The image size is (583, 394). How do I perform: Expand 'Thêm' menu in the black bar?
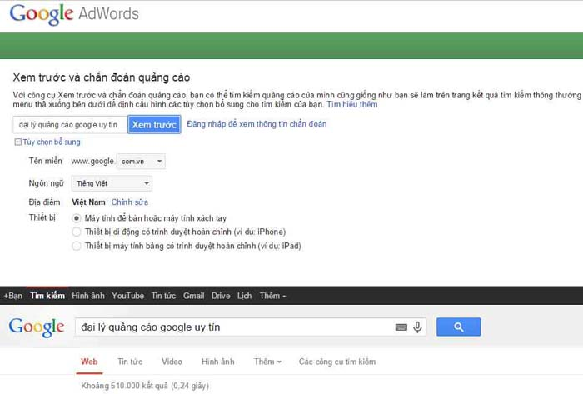272,296
